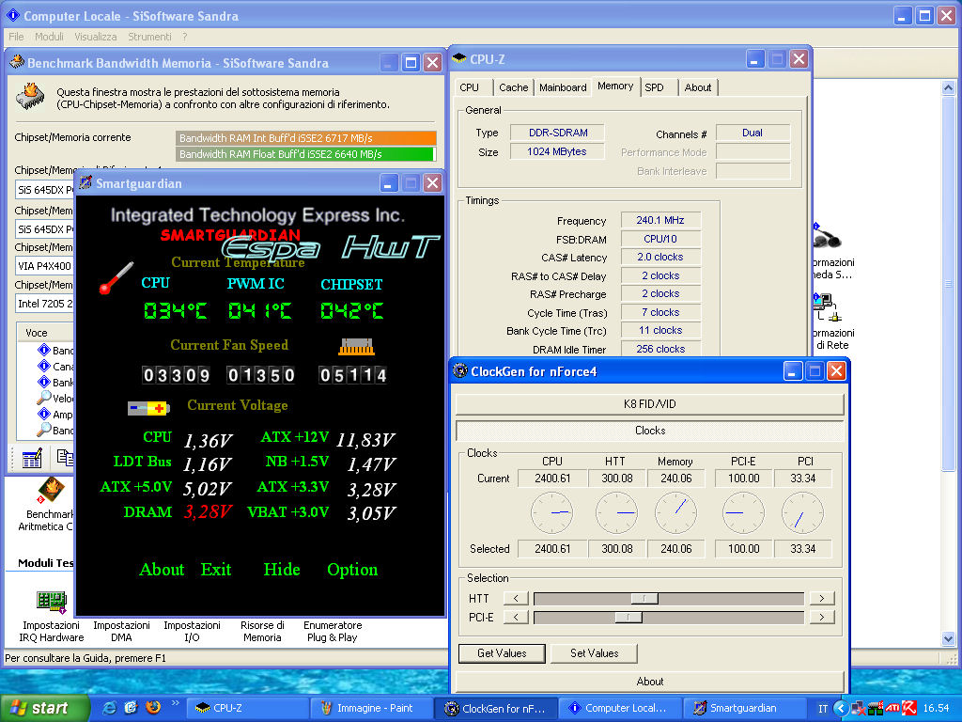Open the Impostazioni DMA module
This screenshot has height=722, width=962.
pos(121,631)
